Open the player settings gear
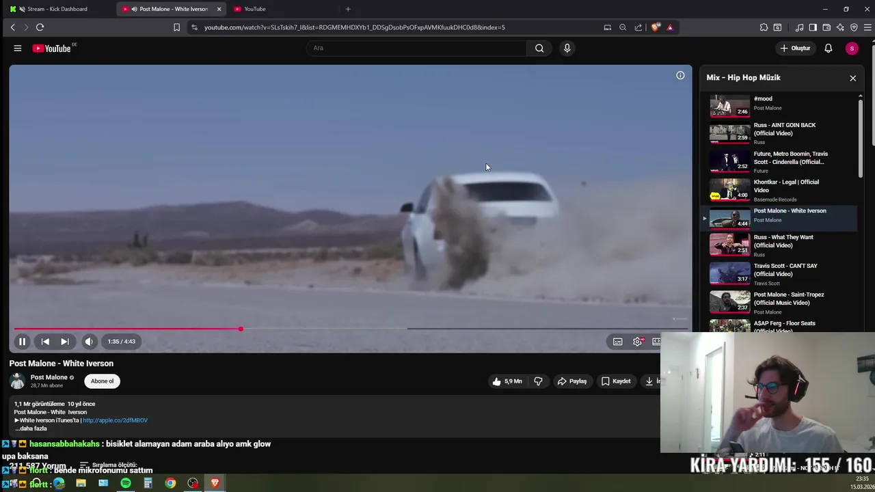The height and width of the screenshot is (492, 875). tap(638, 342)
